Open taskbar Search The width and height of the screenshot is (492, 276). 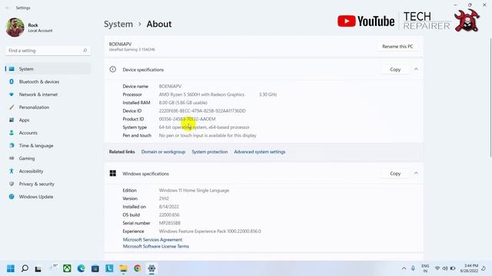[25, 268]
